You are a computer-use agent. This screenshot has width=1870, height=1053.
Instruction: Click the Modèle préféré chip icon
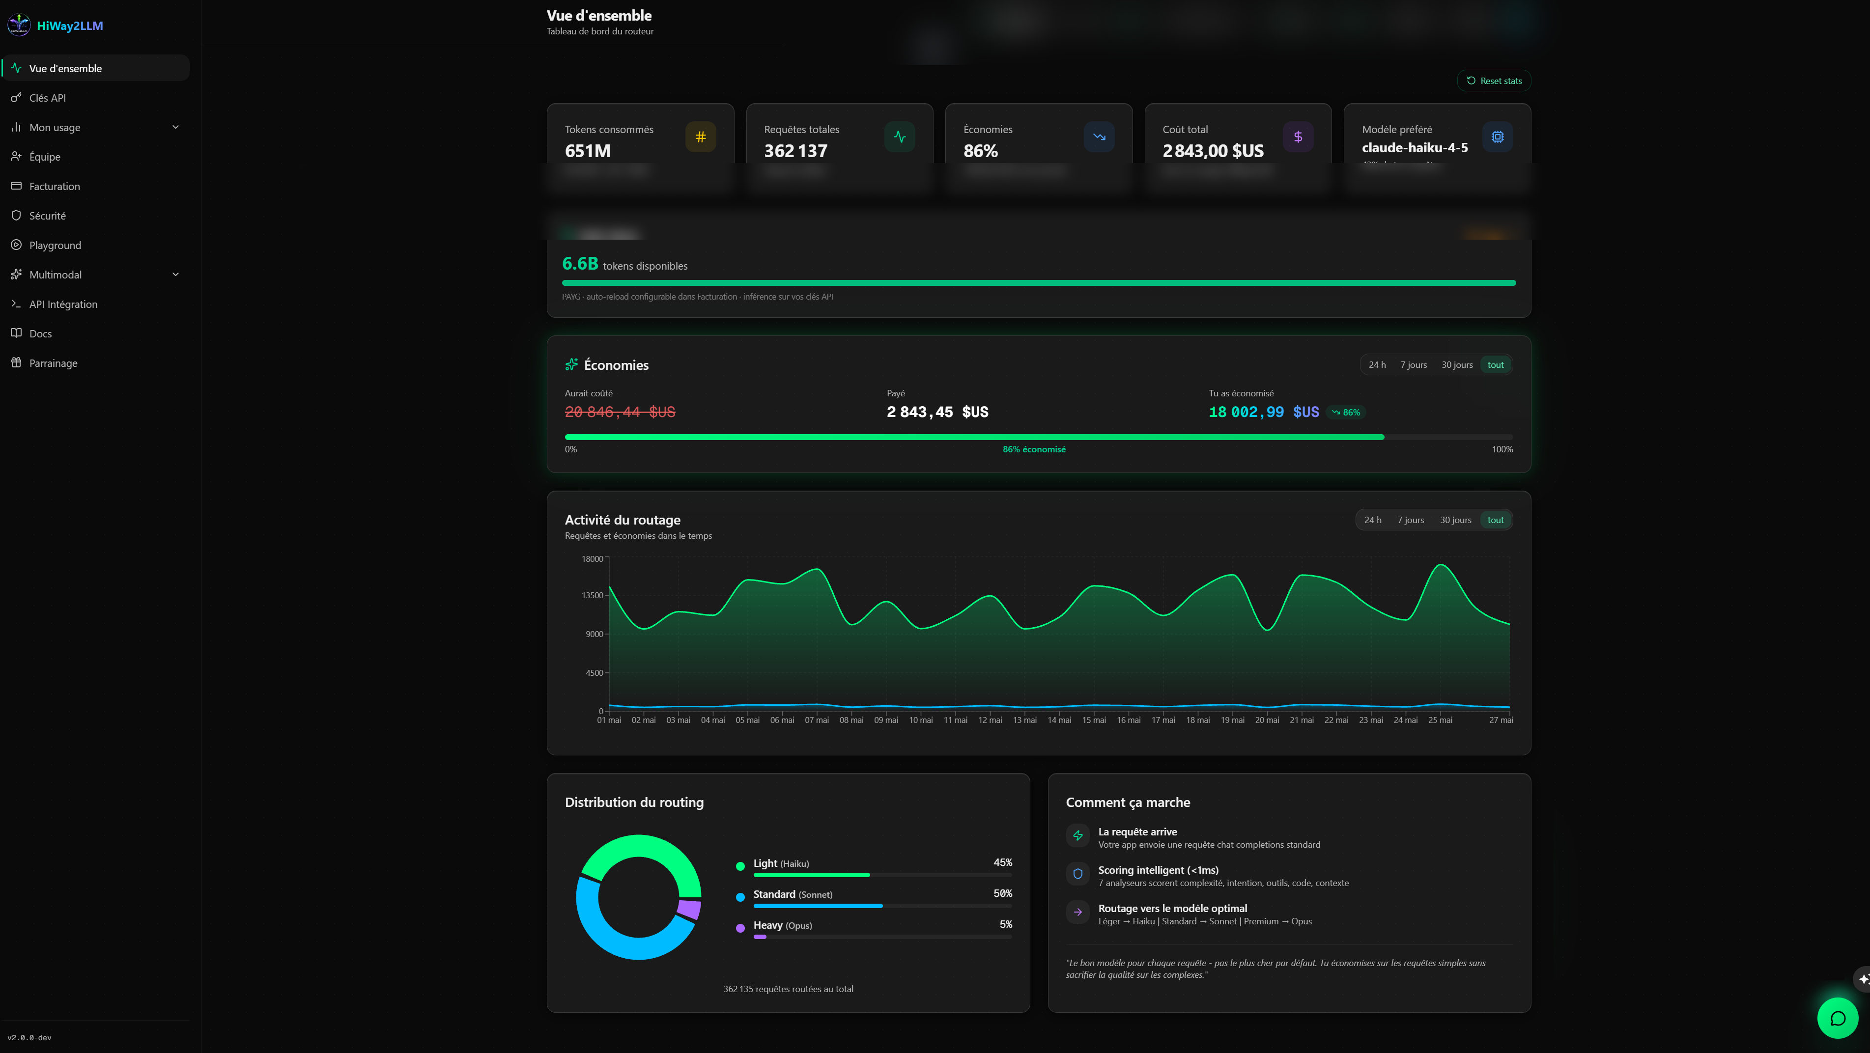click(x=1498, y=137)
